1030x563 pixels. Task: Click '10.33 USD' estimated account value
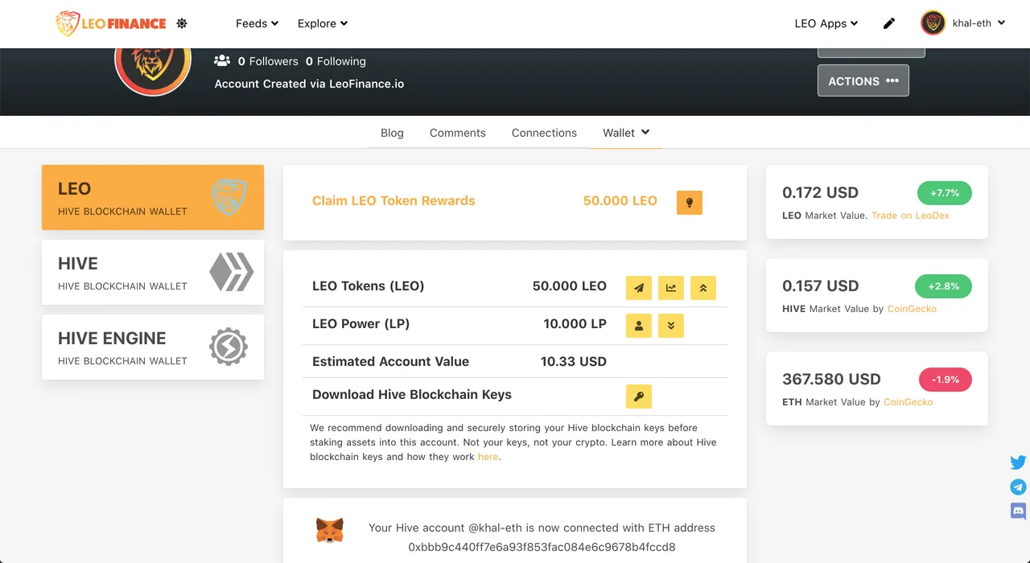pos(574,362)
